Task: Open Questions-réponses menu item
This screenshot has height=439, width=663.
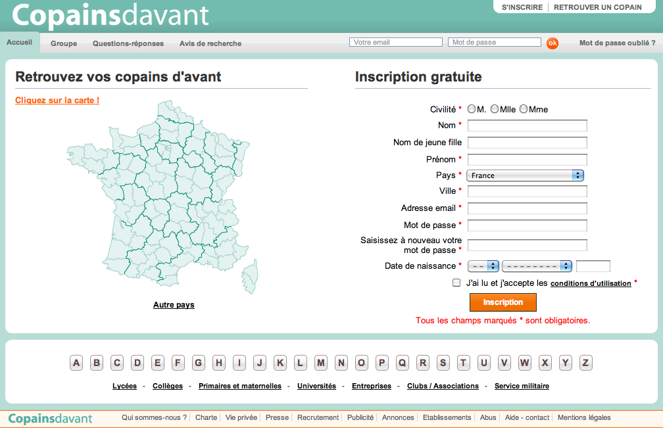Action: (128, 43)
